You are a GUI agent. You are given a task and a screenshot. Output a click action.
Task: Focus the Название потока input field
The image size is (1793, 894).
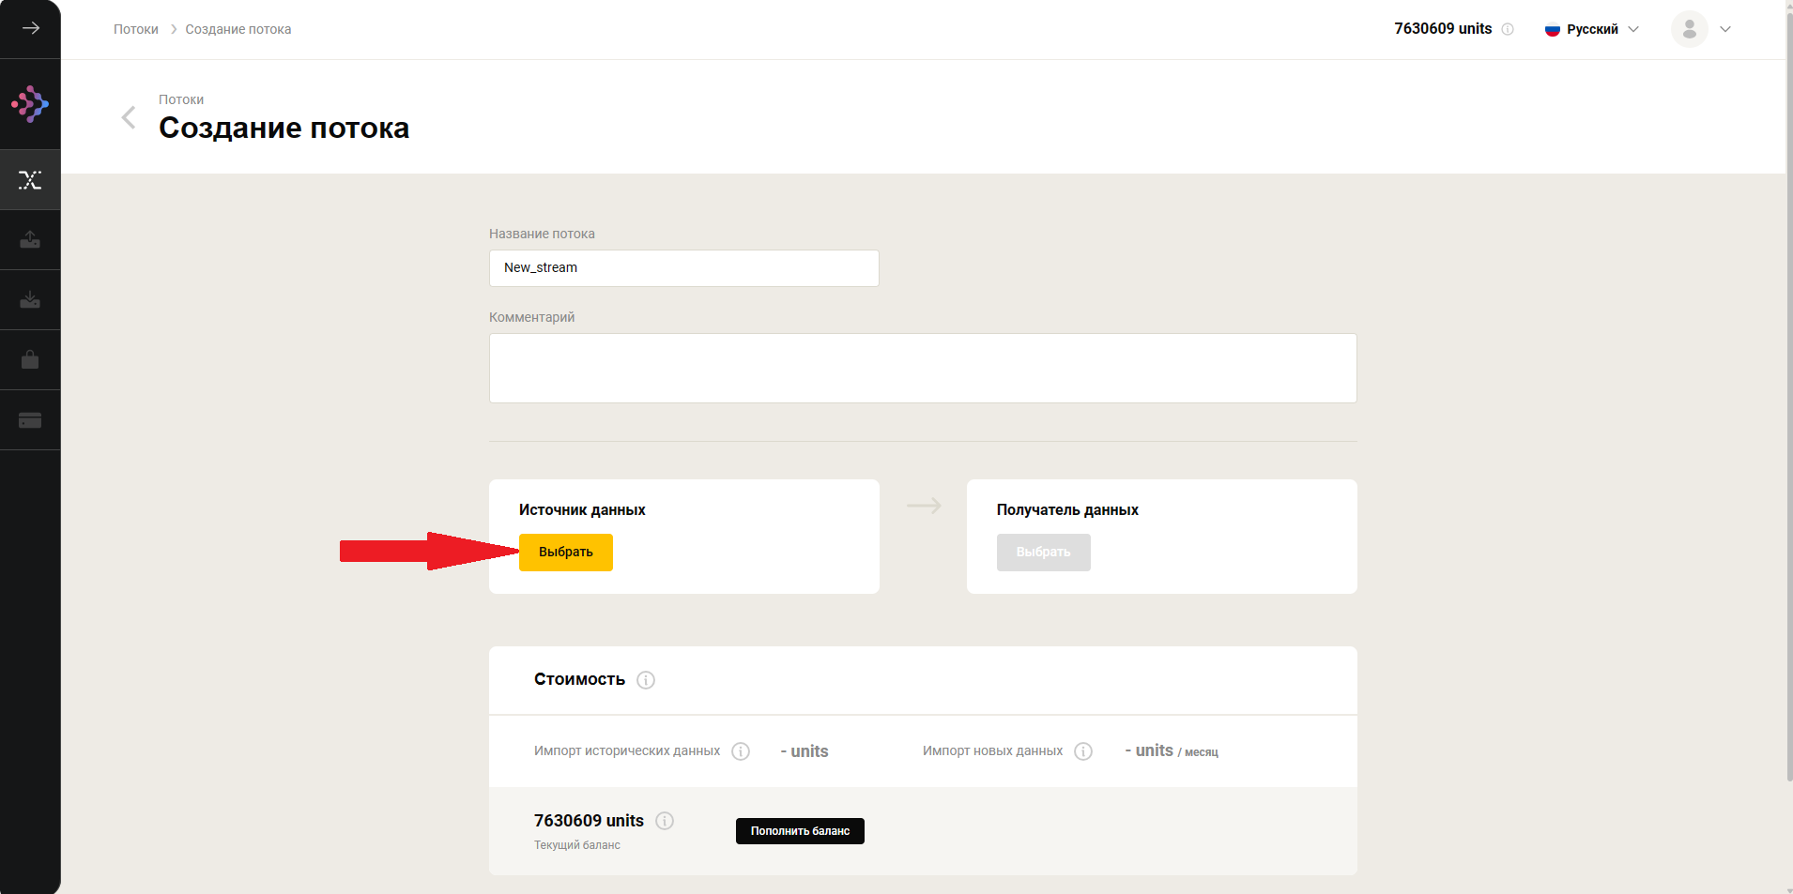[x=684, y=268]
